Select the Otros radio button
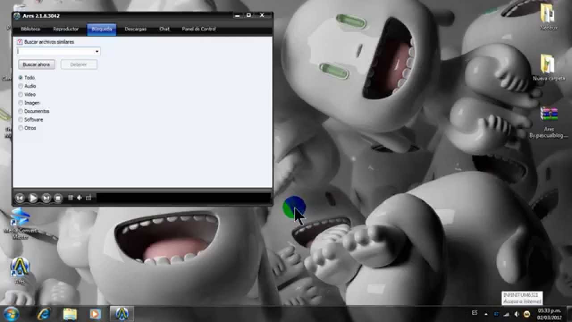This screenshot has width=572, height=322. [21, 128]
